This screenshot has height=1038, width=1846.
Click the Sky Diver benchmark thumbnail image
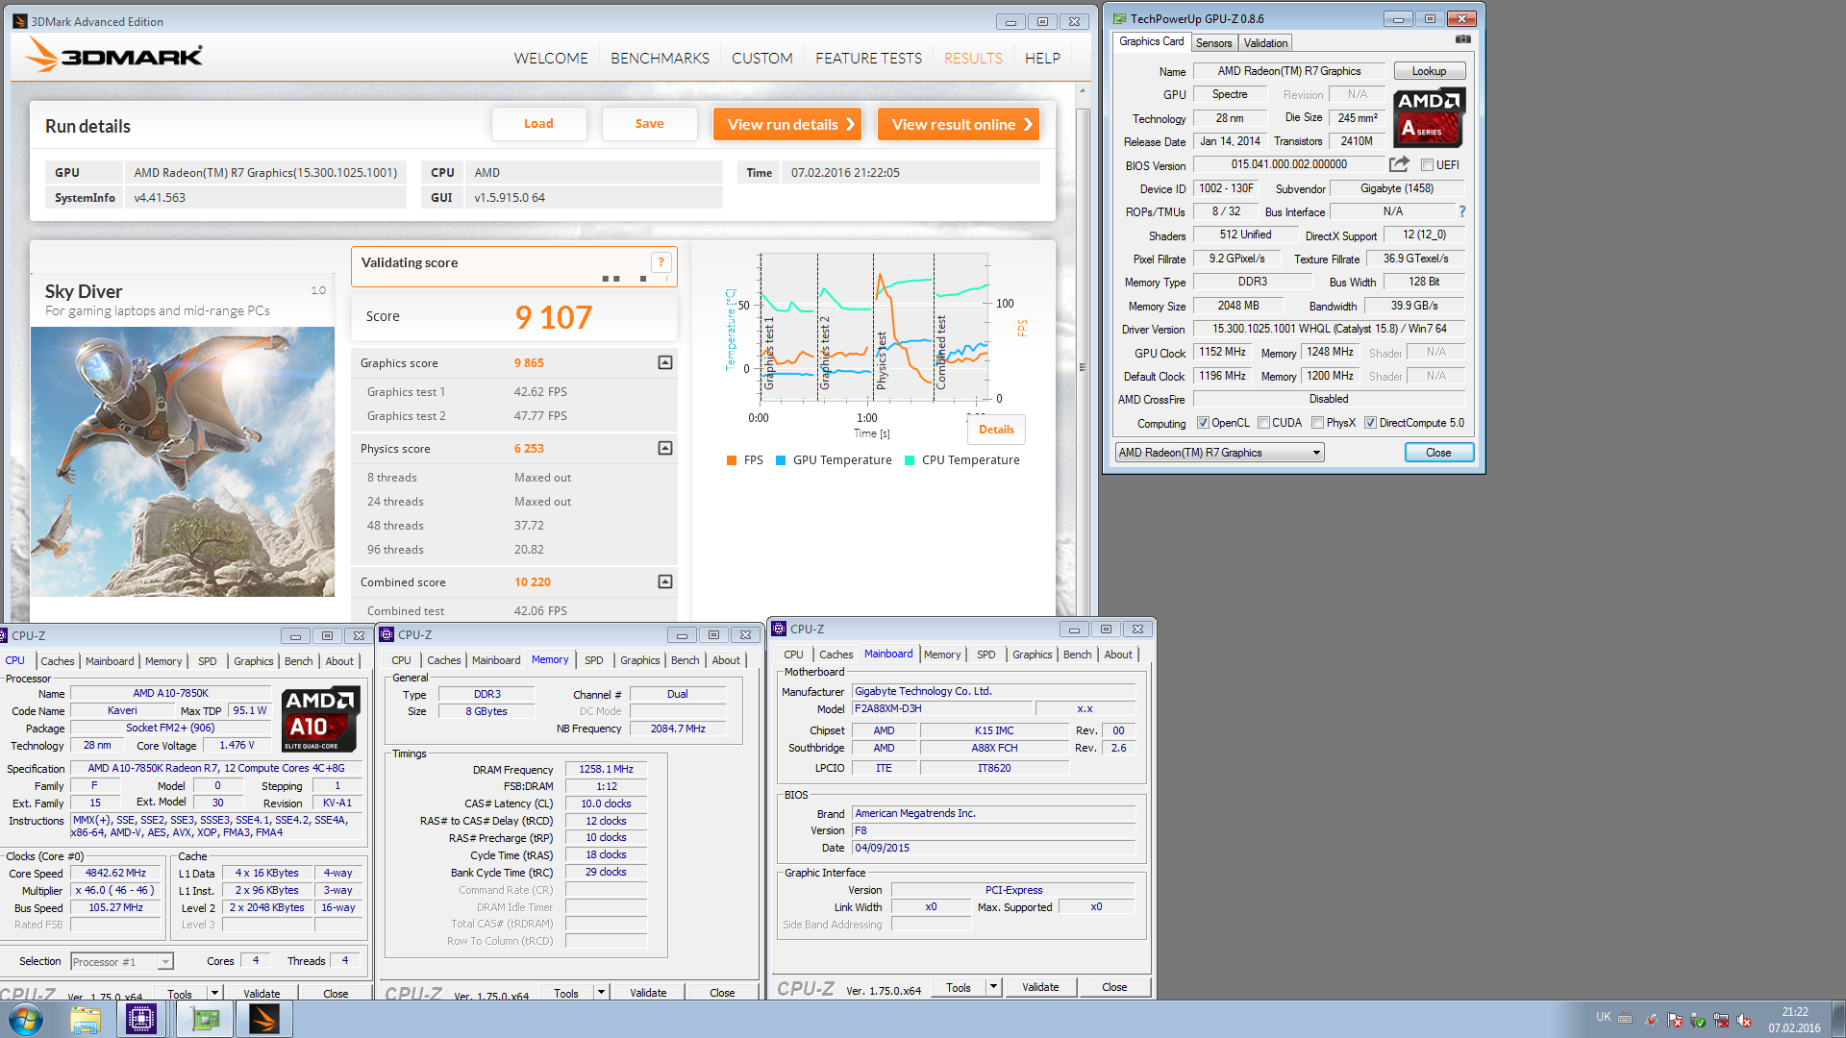[x=183, y=461]
